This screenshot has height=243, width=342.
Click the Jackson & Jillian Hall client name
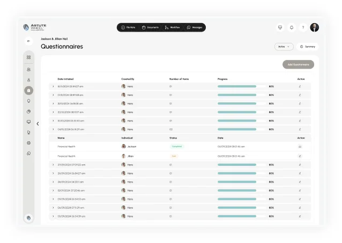click(x=54, y=39)
